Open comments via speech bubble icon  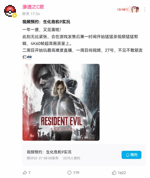[x=69, y=173]
